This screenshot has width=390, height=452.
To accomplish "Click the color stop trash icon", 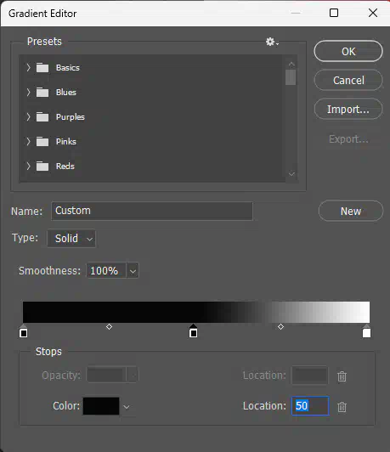I will [x=342, y=407].
